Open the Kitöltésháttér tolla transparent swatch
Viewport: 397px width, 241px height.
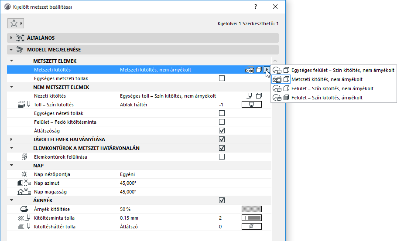coord(252,226)
